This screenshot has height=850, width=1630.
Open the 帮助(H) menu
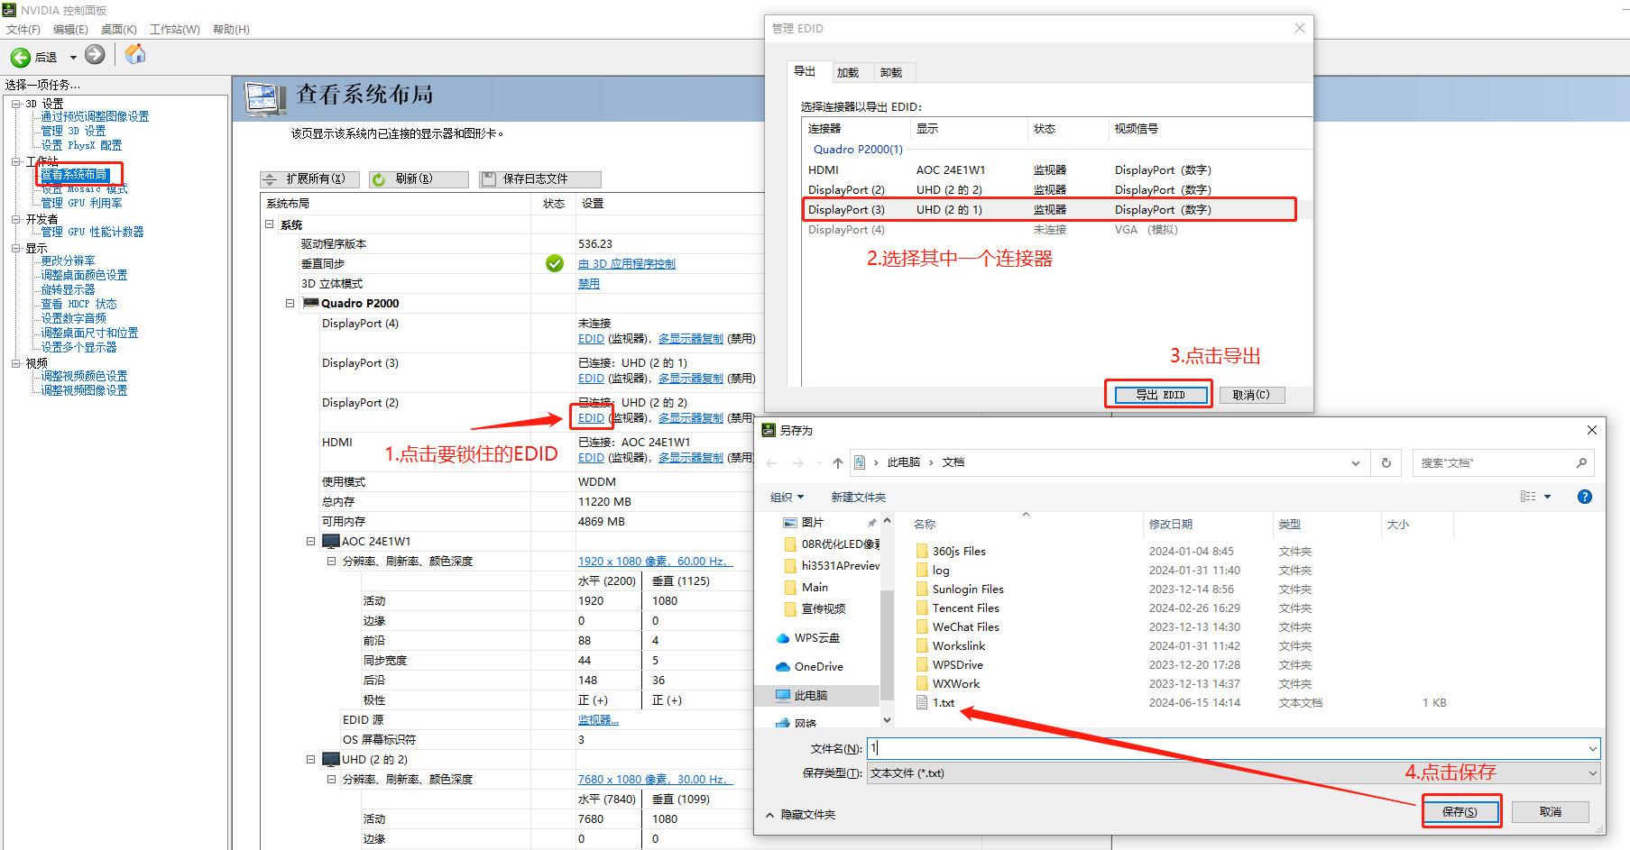point(231,30)
